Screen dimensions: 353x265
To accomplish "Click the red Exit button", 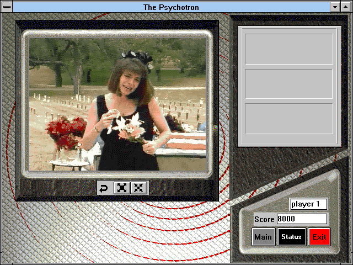I will 319,237.
